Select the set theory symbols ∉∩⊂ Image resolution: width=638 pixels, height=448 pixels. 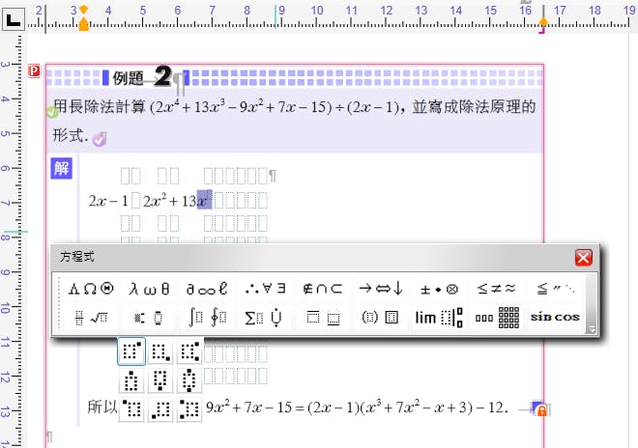(x=322, y=288)
